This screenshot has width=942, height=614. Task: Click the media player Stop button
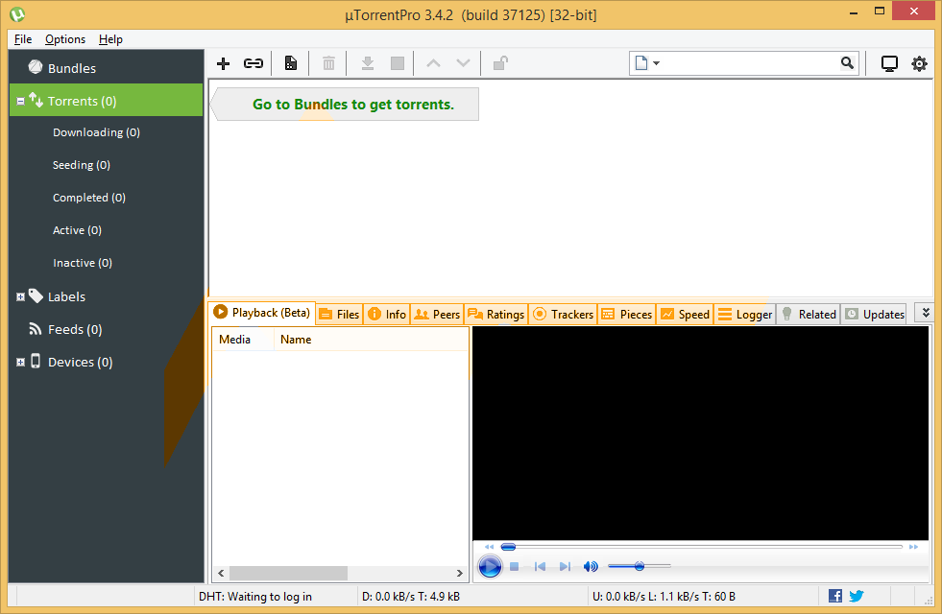click(515, 566)
